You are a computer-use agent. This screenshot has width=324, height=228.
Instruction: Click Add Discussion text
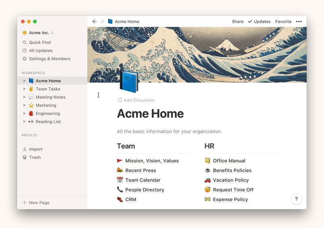tap(139, 100)
